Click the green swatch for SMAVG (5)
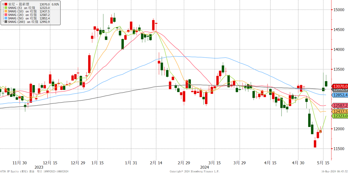Image resolution: width=348 pixels, height=173 pixels. point(6,8)
